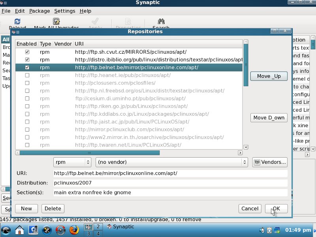The height and width of the screenshot is (237, 316).
Task: Open the Settings menu
Action: click(64, 11)
